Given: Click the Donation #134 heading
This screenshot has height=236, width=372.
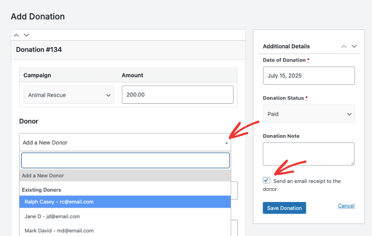Looking at the screenshot, I should (39, 49).
